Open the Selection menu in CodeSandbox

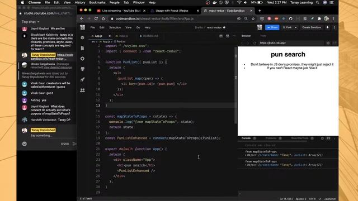click(x=115, y=27)
